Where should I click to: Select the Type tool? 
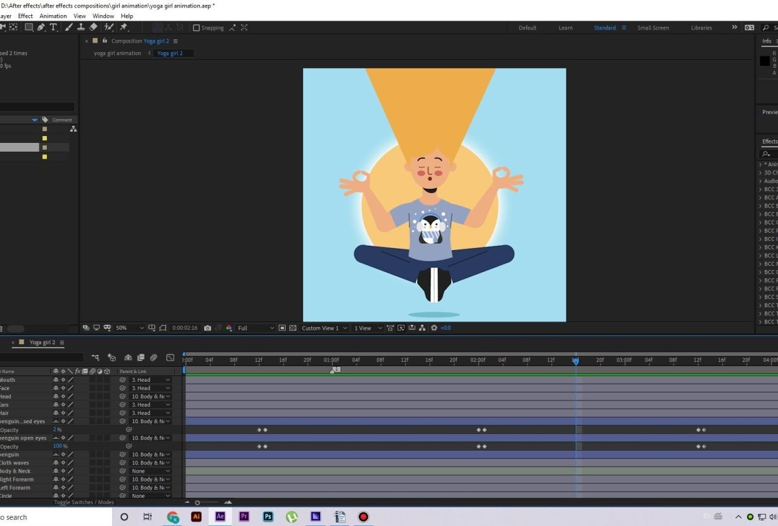pos(54,28)
